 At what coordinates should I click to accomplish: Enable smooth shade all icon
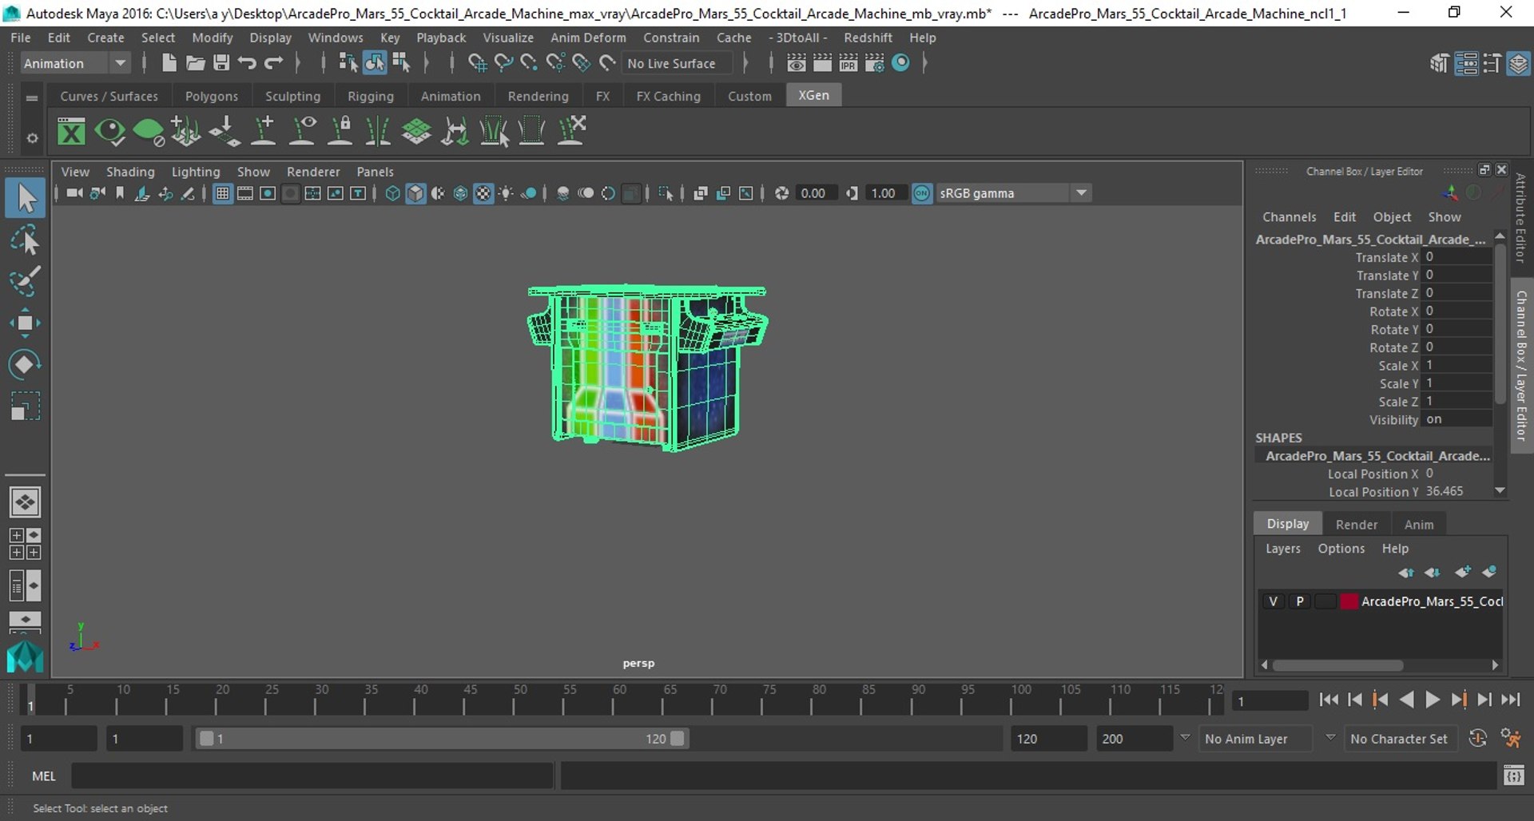[415, 193]
